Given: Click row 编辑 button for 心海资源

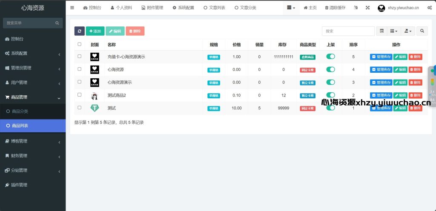Looking at the screenshot, I should 400,70.
